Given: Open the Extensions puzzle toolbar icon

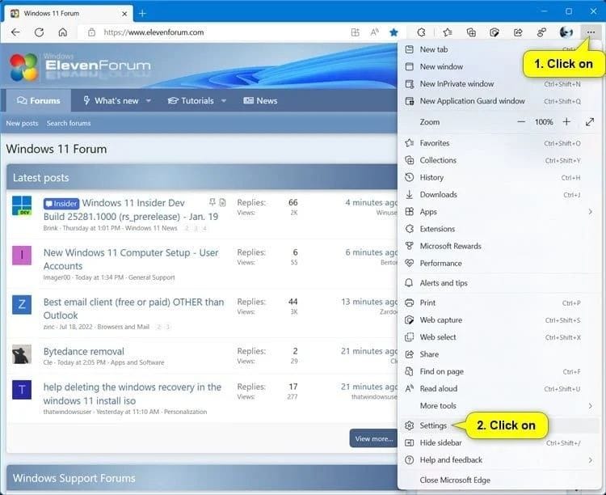Looking at the screenshot, I should [x=421, y=32].
